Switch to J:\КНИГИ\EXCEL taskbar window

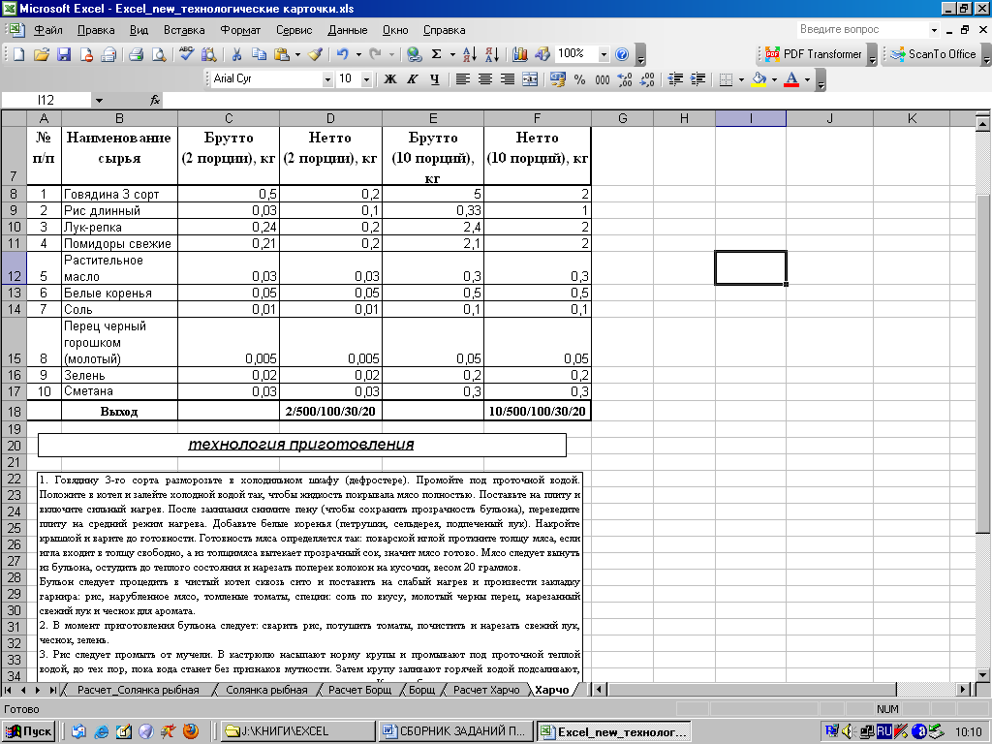click(x=296, y=731)
